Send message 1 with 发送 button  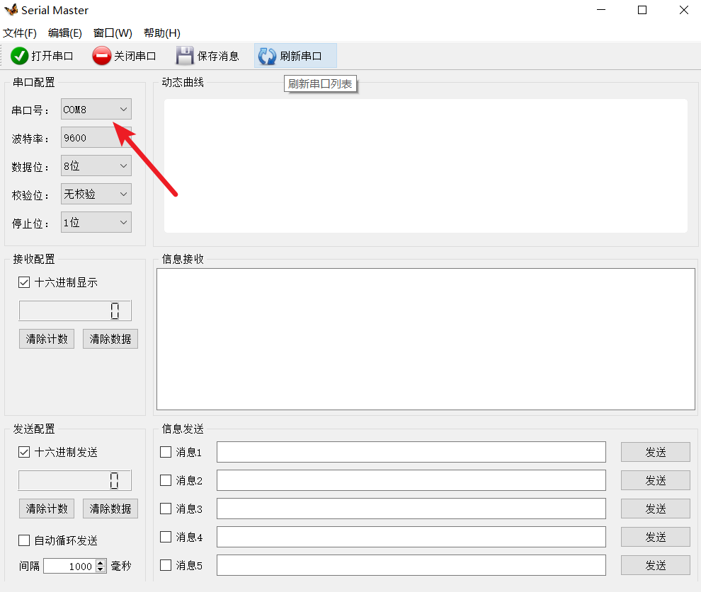click(x=656, y=452)
